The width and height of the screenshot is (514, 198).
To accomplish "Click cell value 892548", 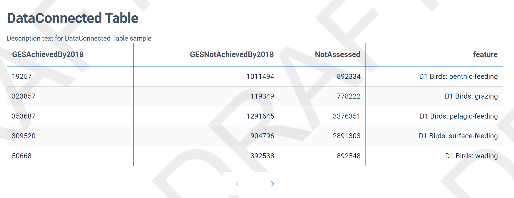I will [349, 156].
